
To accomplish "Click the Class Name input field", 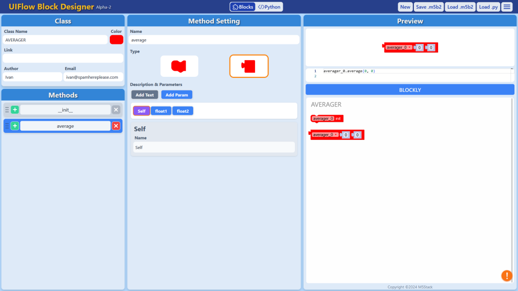I will click(x=55, y=40).
